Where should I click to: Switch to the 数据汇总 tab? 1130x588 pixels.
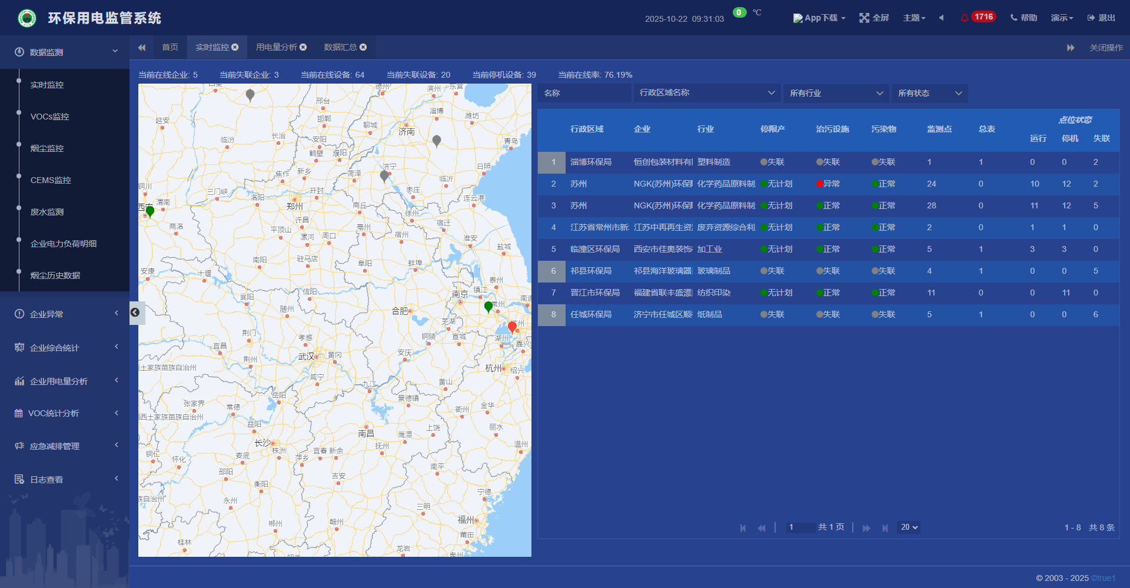tap(340, 47)
